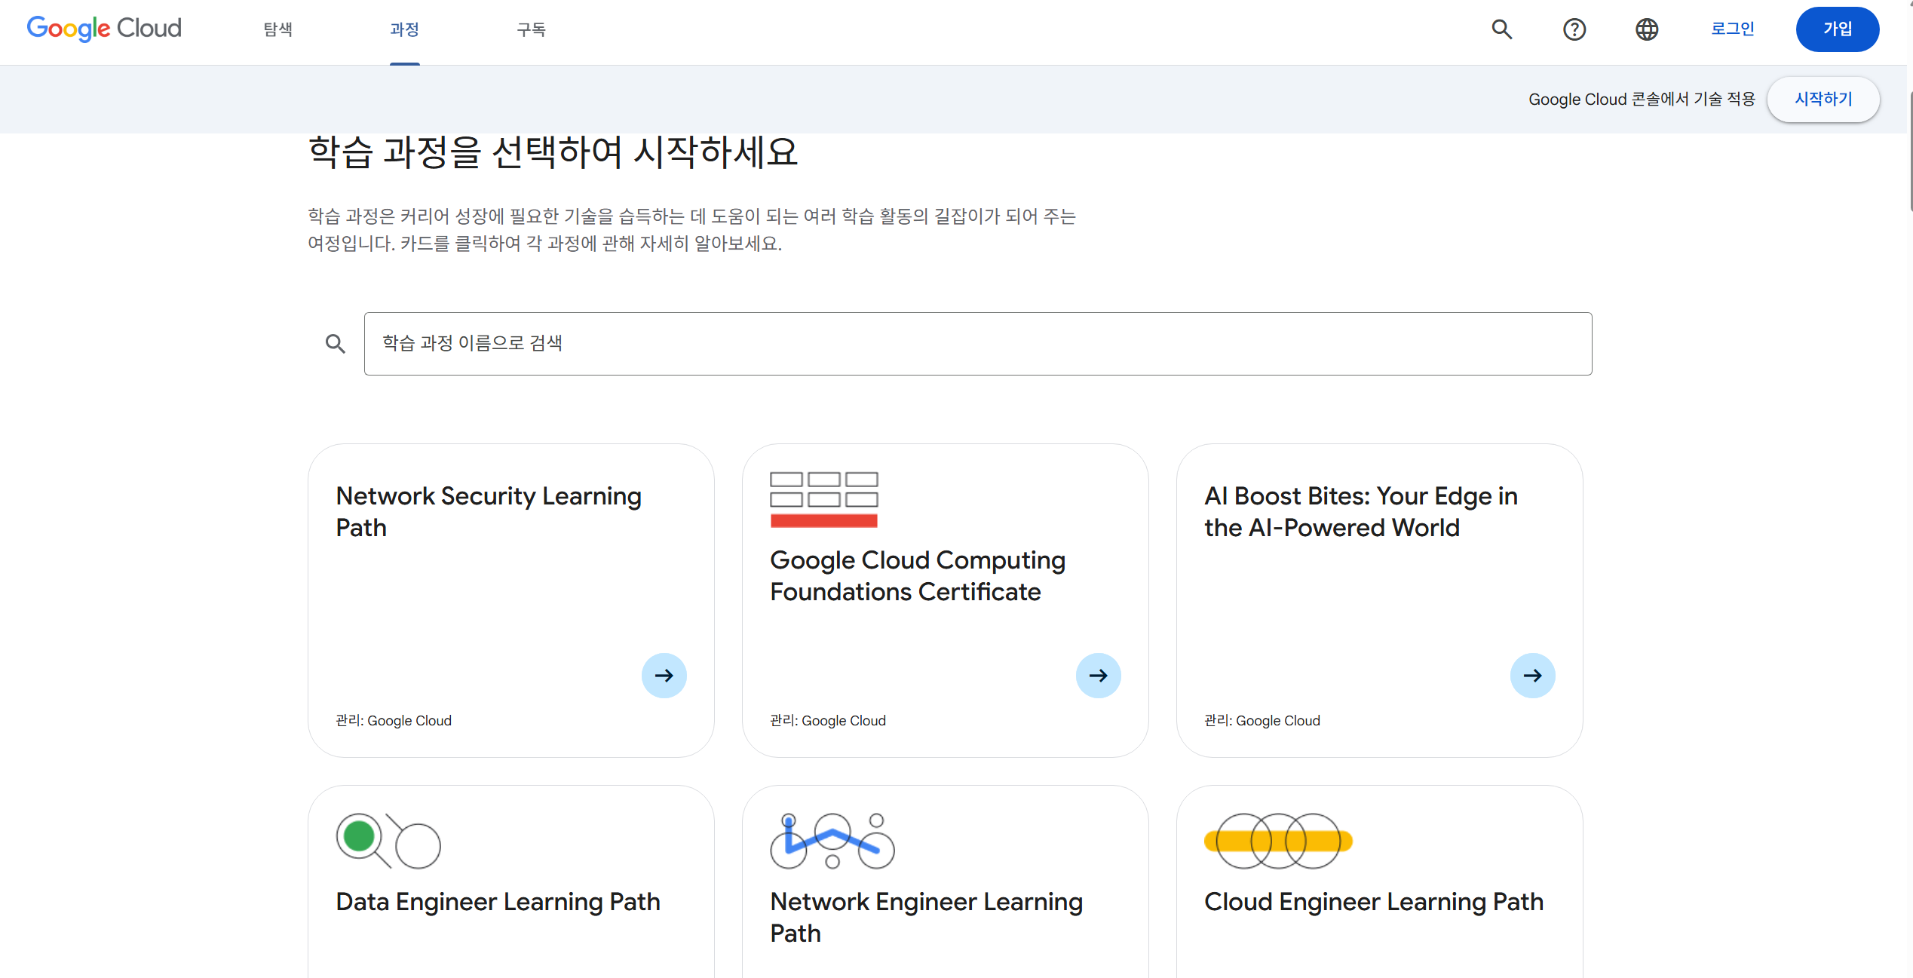This screenshot has width=1913, height=978.
Task: Select the 과정 tab
Action: pyautogui.click(x=404, y=29)
